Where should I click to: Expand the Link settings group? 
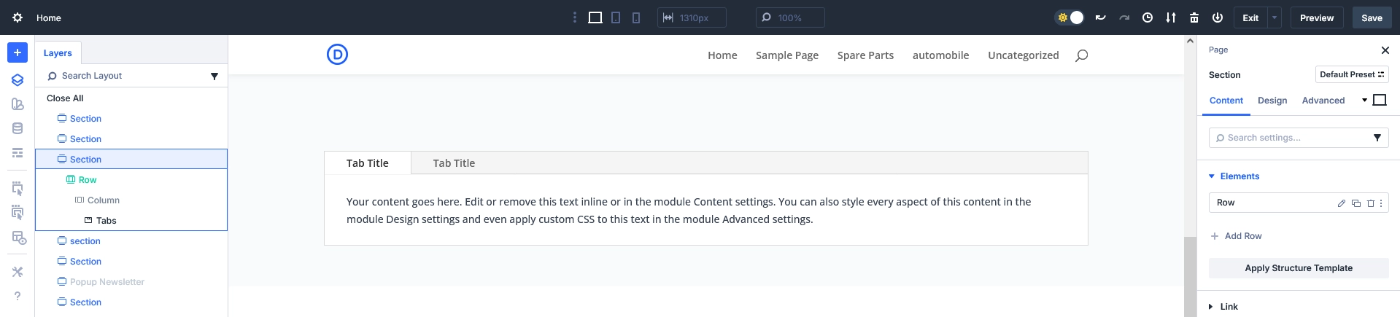(1212, 307)
